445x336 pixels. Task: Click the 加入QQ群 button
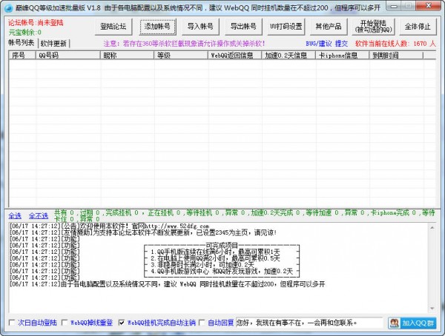click(x=412, y=323)
